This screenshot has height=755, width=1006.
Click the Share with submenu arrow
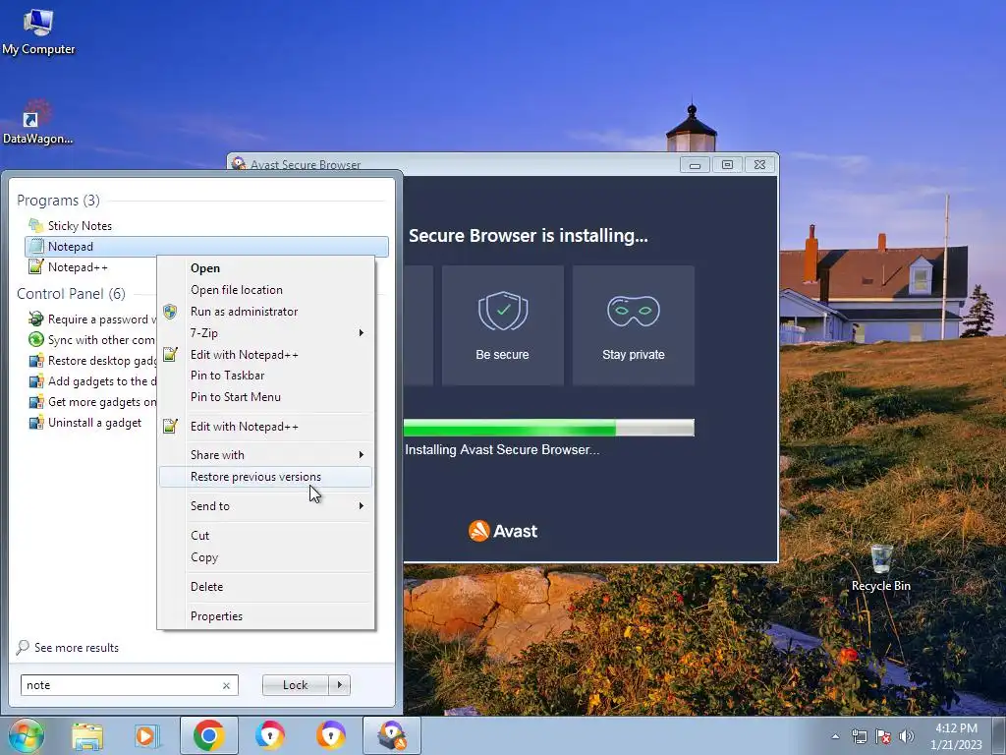click(362, 454)
